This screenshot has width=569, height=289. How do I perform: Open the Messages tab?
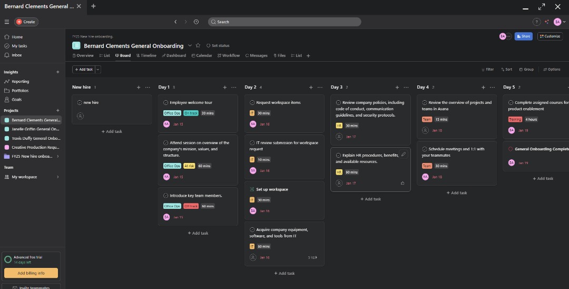[x=257, y=55]
